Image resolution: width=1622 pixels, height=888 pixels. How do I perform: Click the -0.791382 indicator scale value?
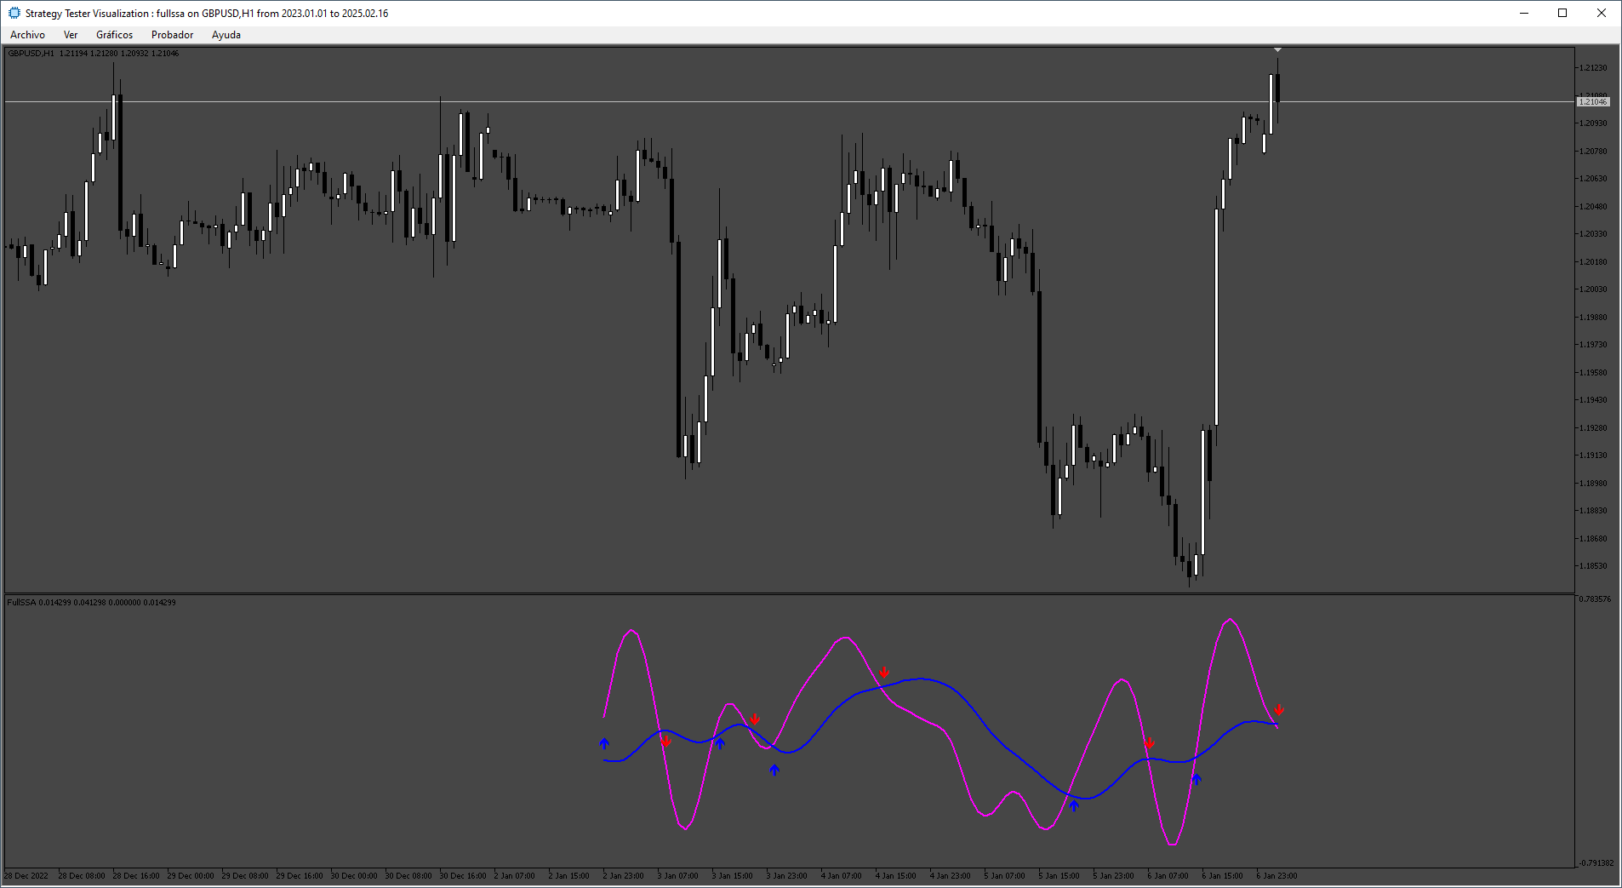(x=1596, y=863)
